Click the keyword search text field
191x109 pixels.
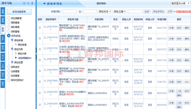click(x=135, y=11)
